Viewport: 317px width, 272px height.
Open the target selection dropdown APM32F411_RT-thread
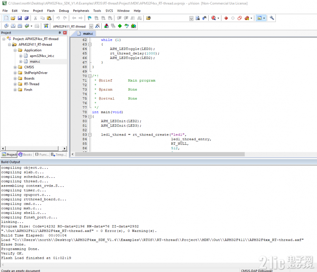(x=91, y=26)
